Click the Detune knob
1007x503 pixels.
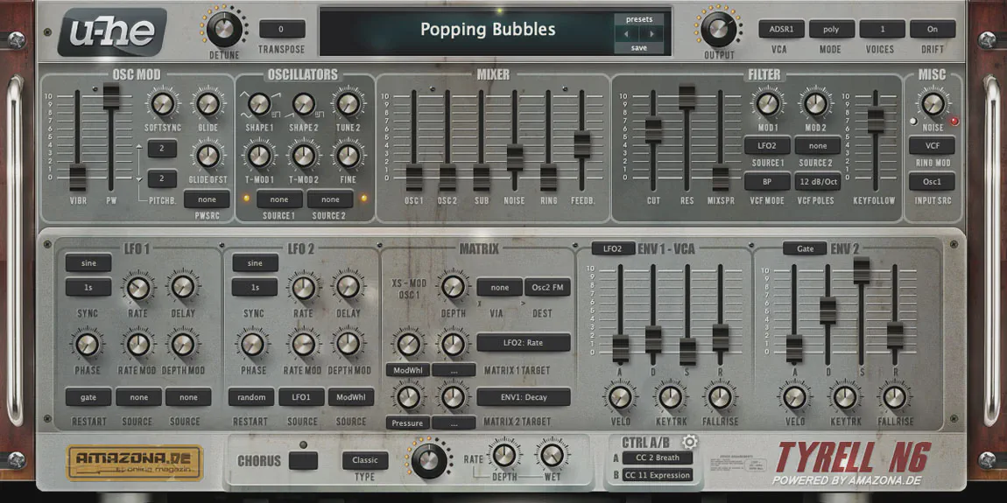[x=223, y=29]
